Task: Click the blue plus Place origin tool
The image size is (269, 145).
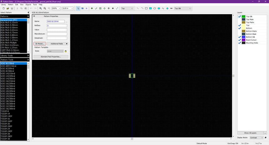Action: tap(86, 8)
